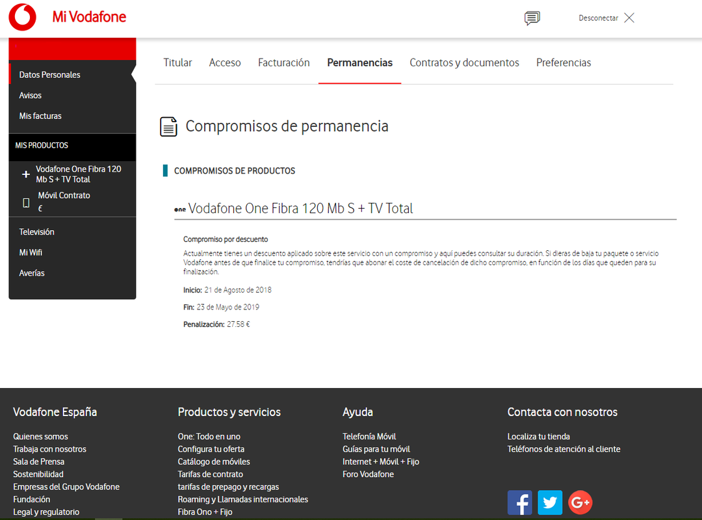Click the COMPROMISOS DE PRODUCTOS heading
Screen dimensions: 702x520
235,171
